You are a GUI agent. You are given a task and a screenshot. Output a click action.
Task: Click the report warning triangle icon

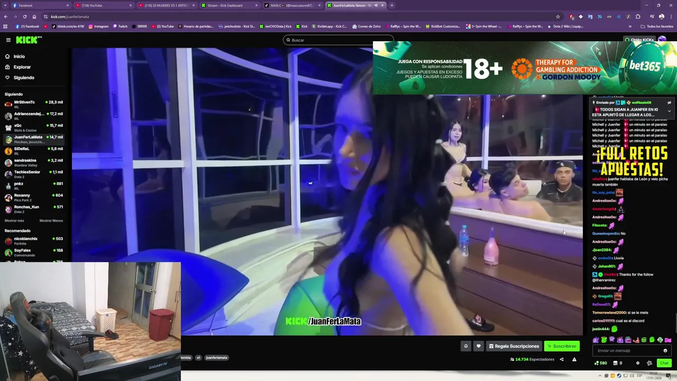[x=574, y=359]
